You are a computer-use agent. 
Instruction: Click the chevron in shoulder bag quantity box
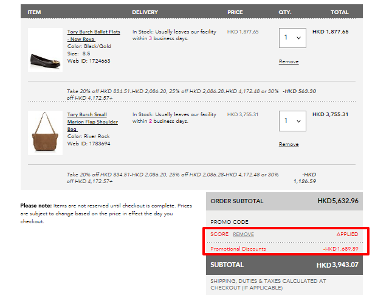[298, 121]
